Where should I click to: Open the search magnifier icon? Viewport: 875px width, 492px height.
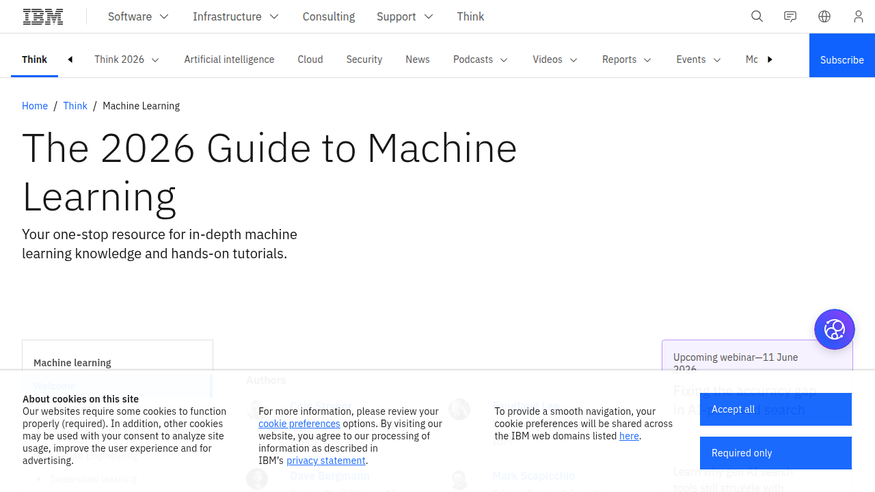pyautogui.click(x=757, y=16)
